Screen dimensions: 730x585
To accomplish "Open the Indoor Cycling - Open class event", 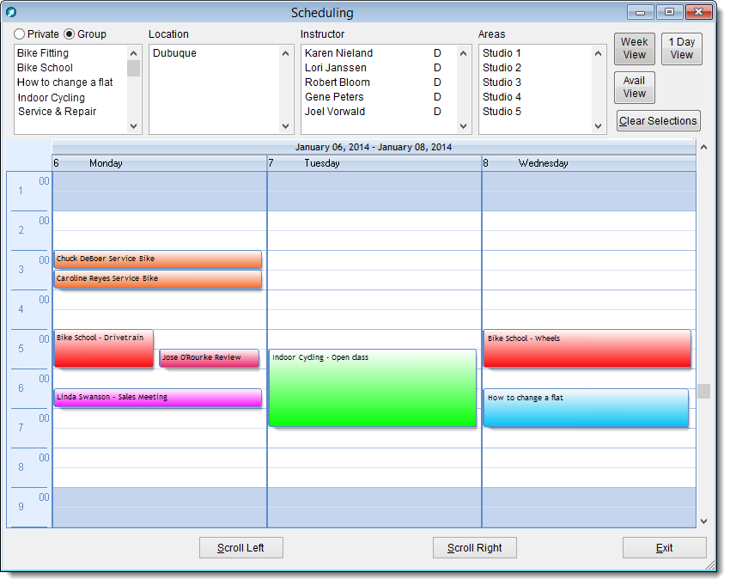I will (373, 388).
